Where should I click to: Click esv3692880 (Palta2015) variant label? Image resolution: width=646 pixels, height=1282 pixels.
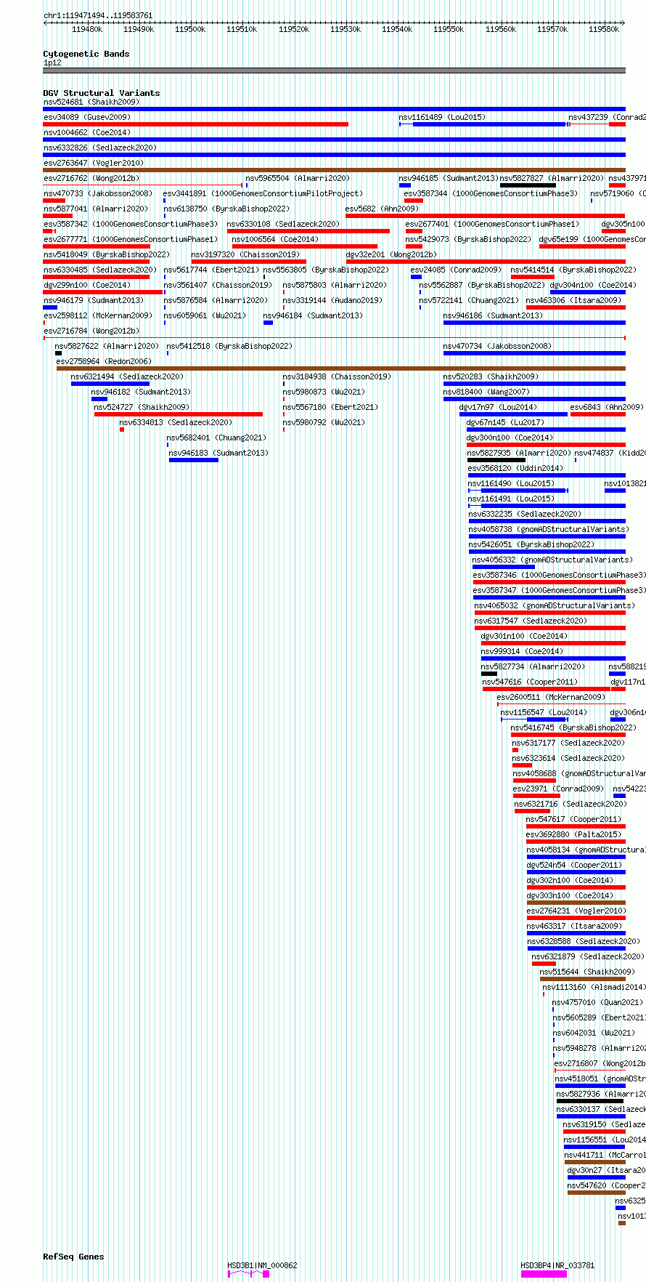[x=574, y=834]
